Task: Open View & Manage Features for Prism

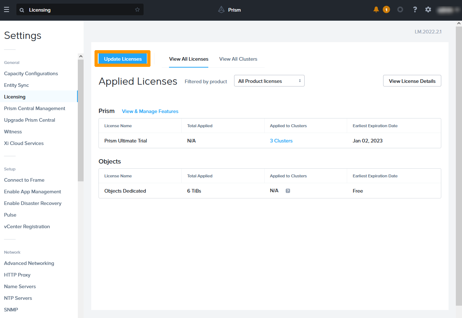Action: point(150,111)
